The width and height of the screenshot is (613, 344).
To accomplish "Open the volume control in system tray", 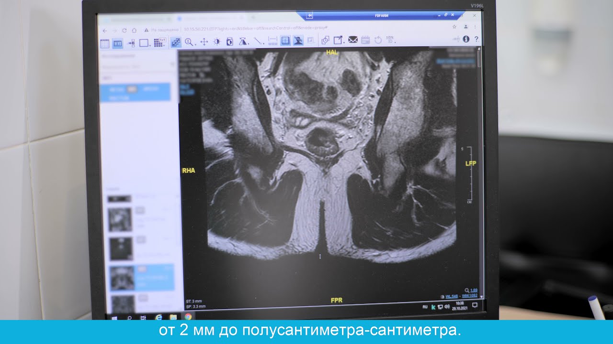I will pyautogui.click(x=447, y=306).
